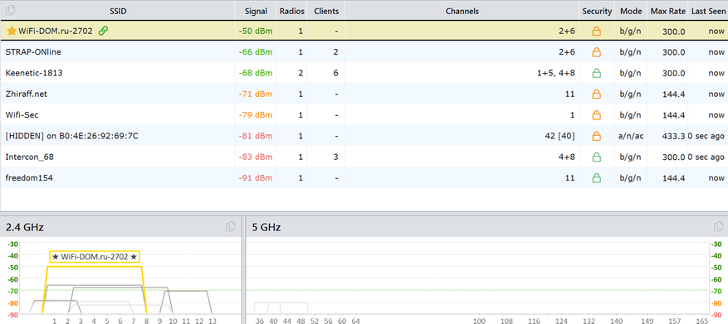Select the freedom154 network row
Image resolution: width=728 pixels, height=324 pixels.
[x=364, y=177]
